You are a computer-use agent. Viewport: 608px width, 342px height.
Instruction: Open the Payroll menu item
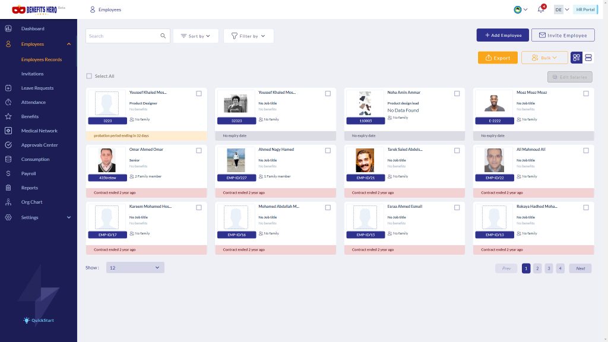pos(28,173)
